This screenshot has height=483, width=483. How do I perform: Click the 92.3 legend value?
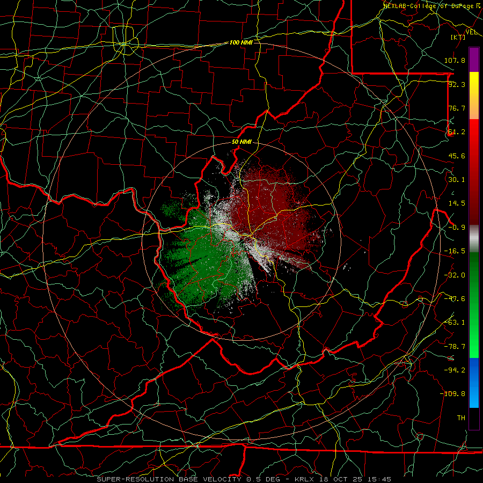pyautogui.click(x=457, y=84)
